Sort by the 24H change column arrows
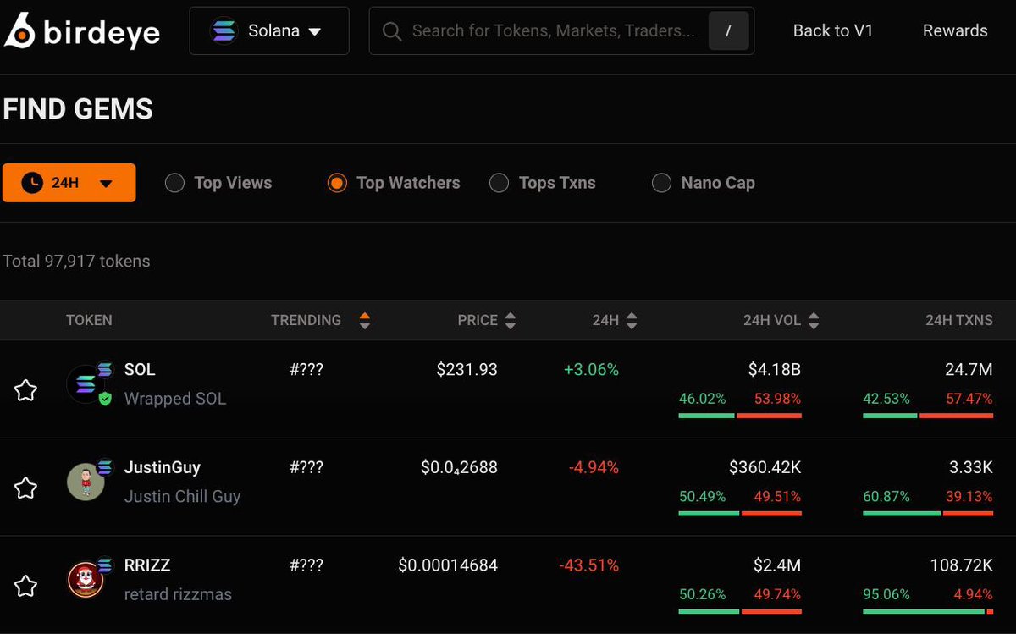Viewport: 1016px width, 634px height. pos(632,321)
